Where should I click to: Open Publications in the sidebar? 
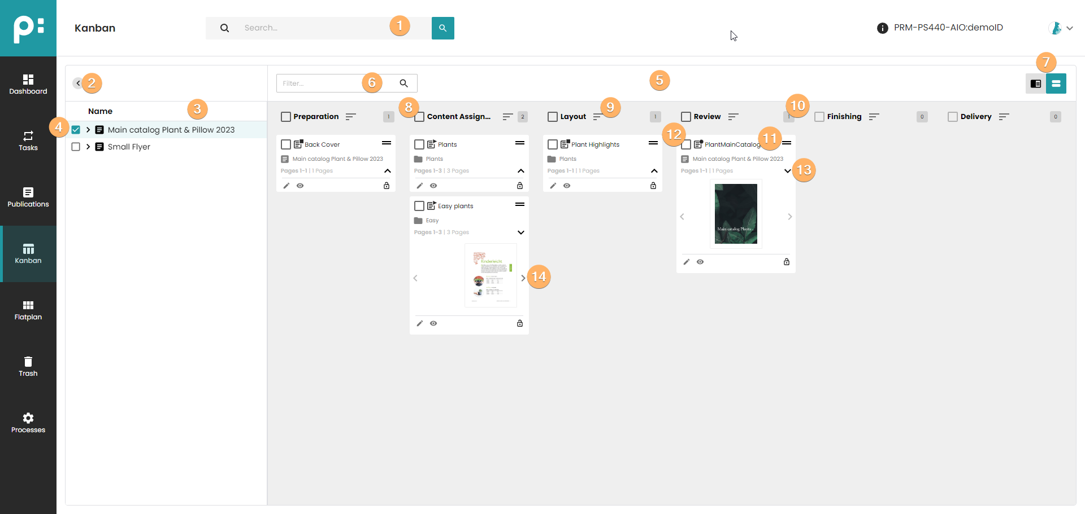[28, 197]
